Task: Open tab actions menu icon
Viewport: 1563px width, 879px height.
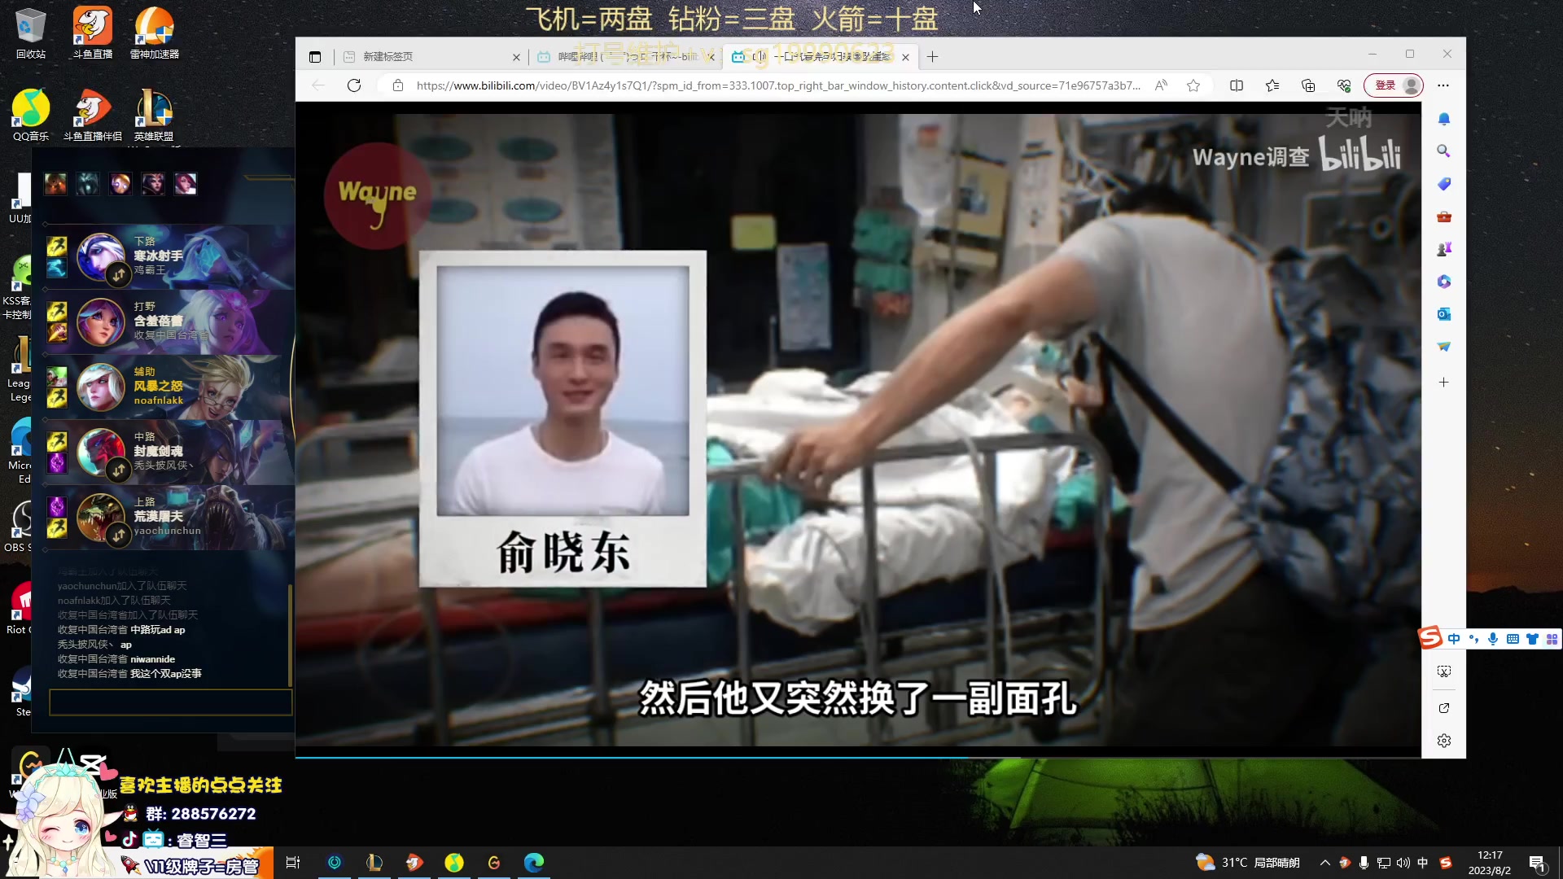Action: coord(315,57)
